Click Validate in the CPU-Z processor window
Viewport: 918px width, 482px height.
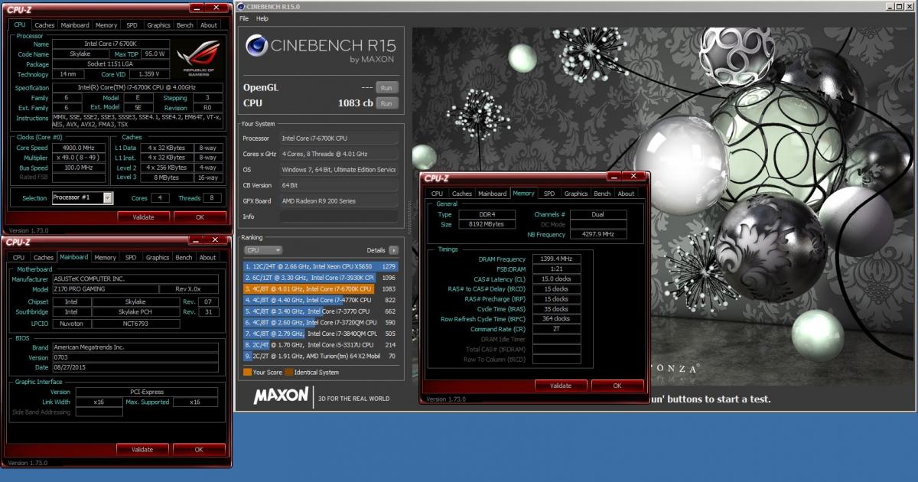point(143,217)
